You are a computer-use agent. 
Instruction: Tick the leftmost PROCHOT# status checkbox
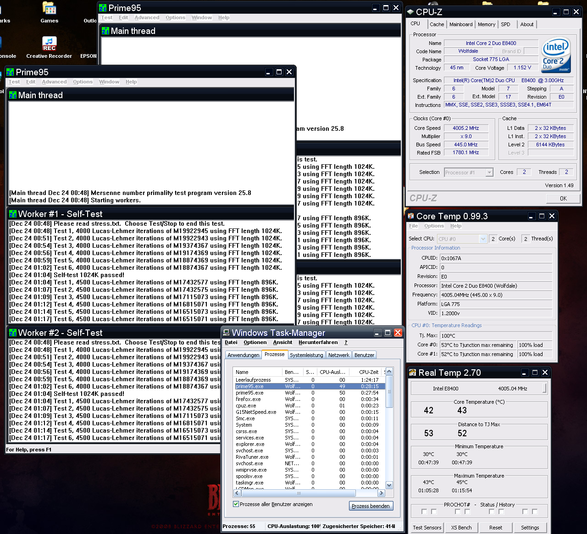[424, 512]
